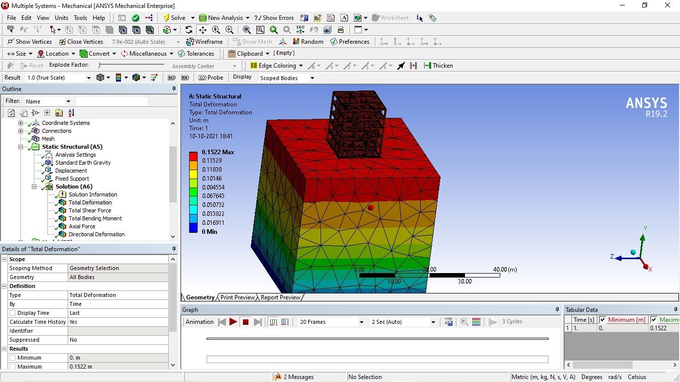Toggle the Minimum [m] column checkbox
This screenshot has width=680, height=382.
(603, 320)
